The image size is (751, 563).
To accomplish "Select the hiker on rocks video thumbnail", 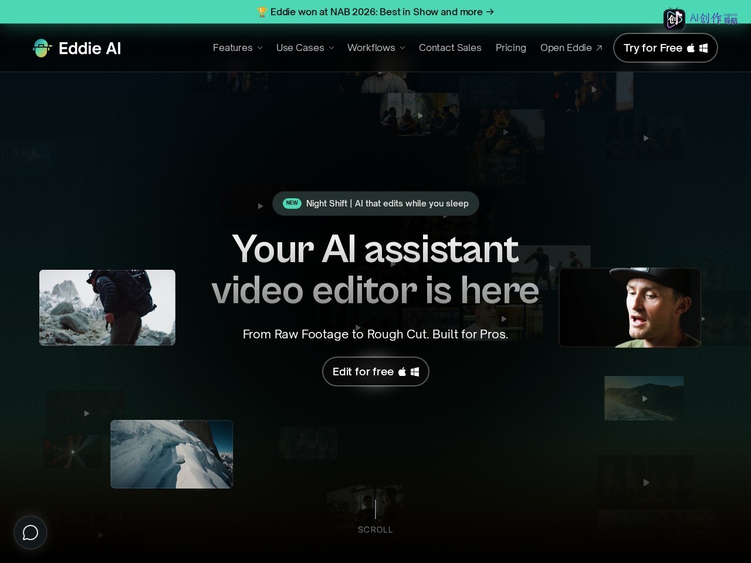I will click(107, 307).
